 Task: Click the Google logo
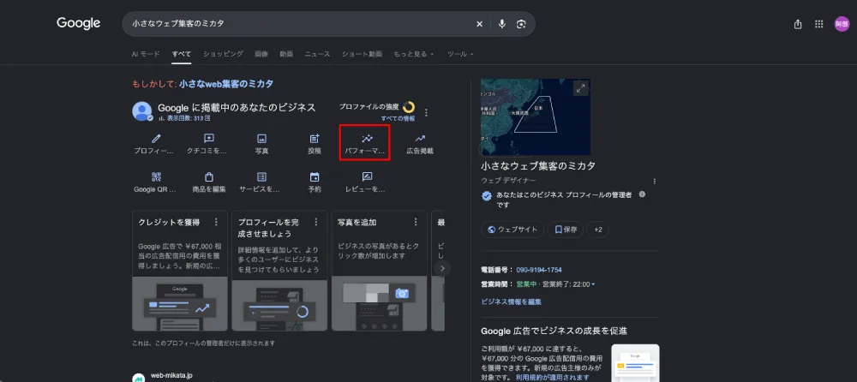(79, 23)
